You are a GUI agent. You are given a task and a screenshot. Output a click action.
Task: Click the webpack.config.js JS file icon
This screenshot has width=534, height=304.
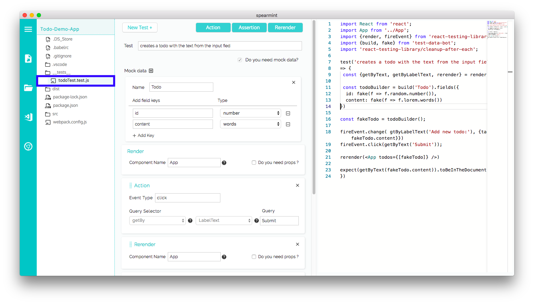coord(48,122)
